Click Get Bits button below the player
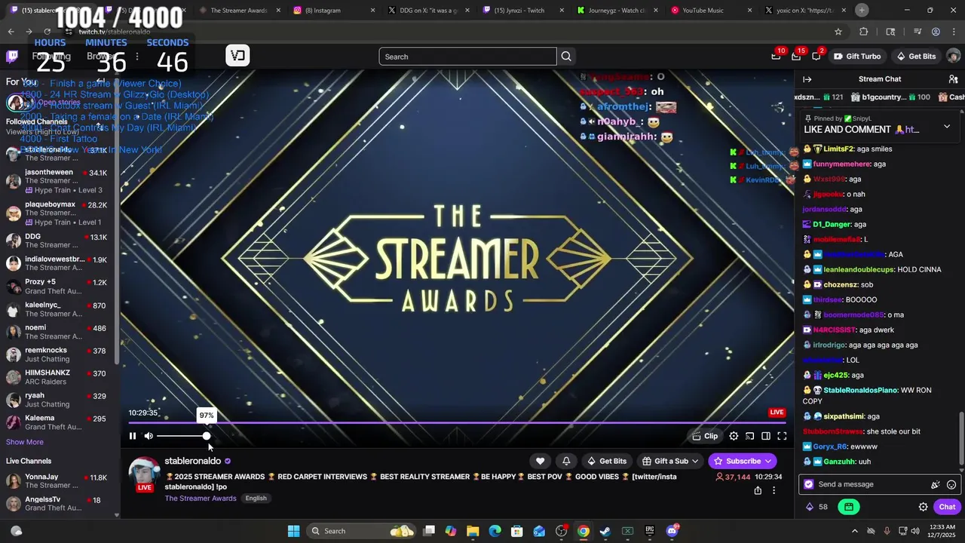This screenshot has height=543, width=965. pyautogui.click(x=607, y=461)
